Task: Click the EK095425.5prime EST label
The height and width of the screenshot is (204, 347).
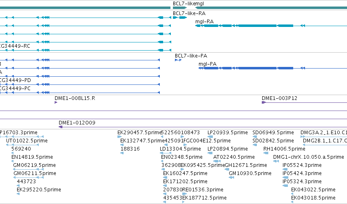Action: 203,165
